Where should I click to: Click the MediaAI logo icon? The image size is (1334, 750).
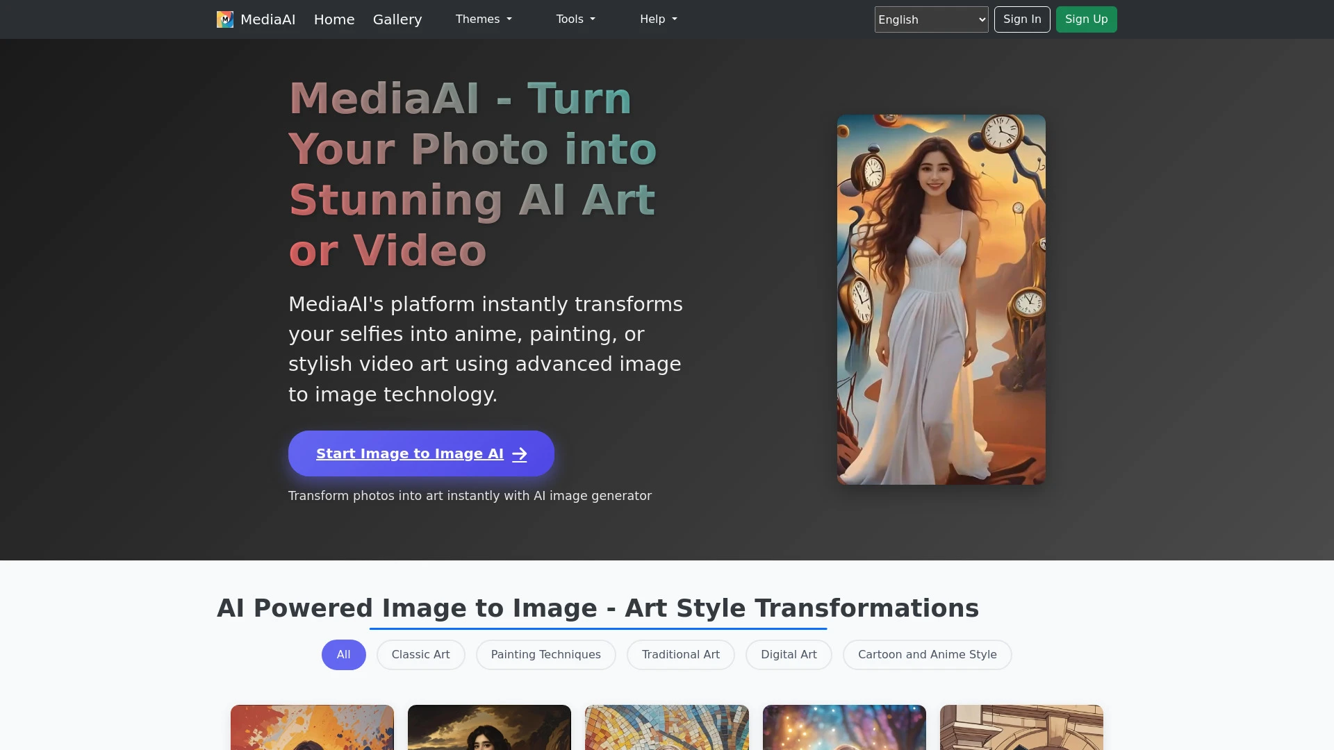point(224,19)
